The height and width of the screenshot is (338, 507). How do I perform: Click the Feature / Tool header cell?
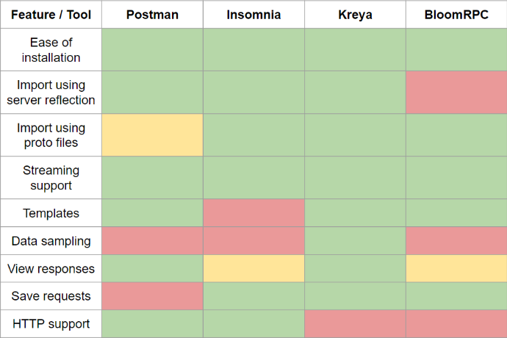pyautogui.click(x=51, y=15)
